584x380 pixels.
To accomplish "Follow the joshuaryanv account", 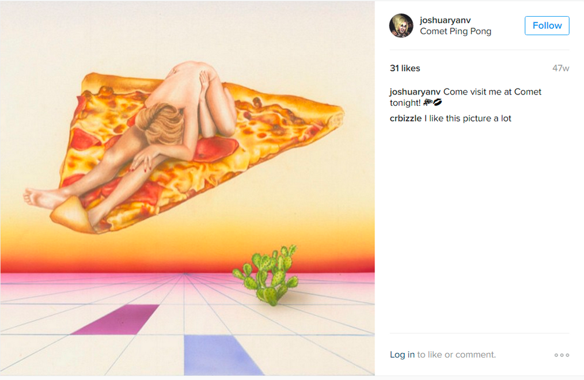I will click(547, 26).
